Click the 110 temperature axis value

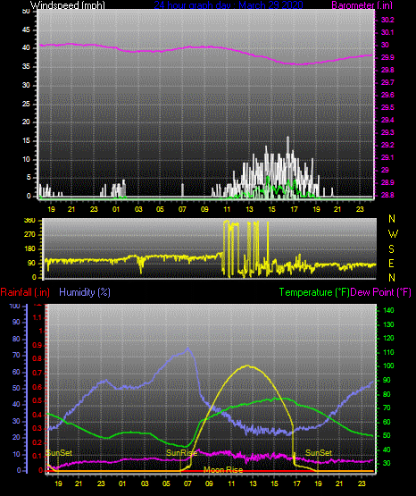click(388, 352)
